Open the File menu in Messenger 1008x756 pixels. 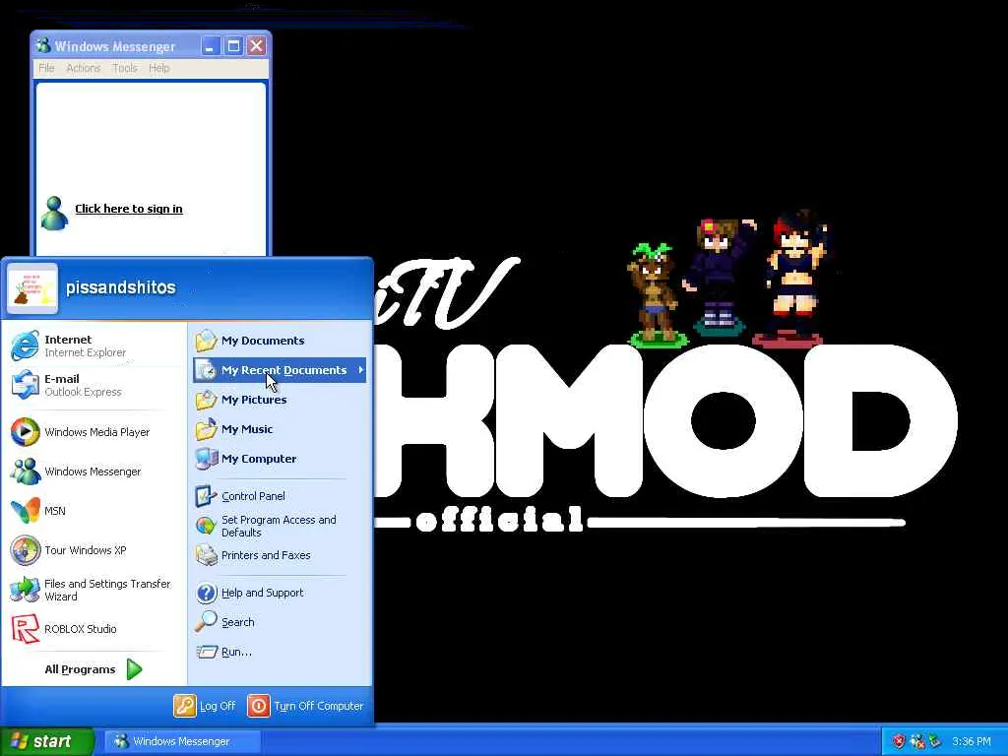46,68
